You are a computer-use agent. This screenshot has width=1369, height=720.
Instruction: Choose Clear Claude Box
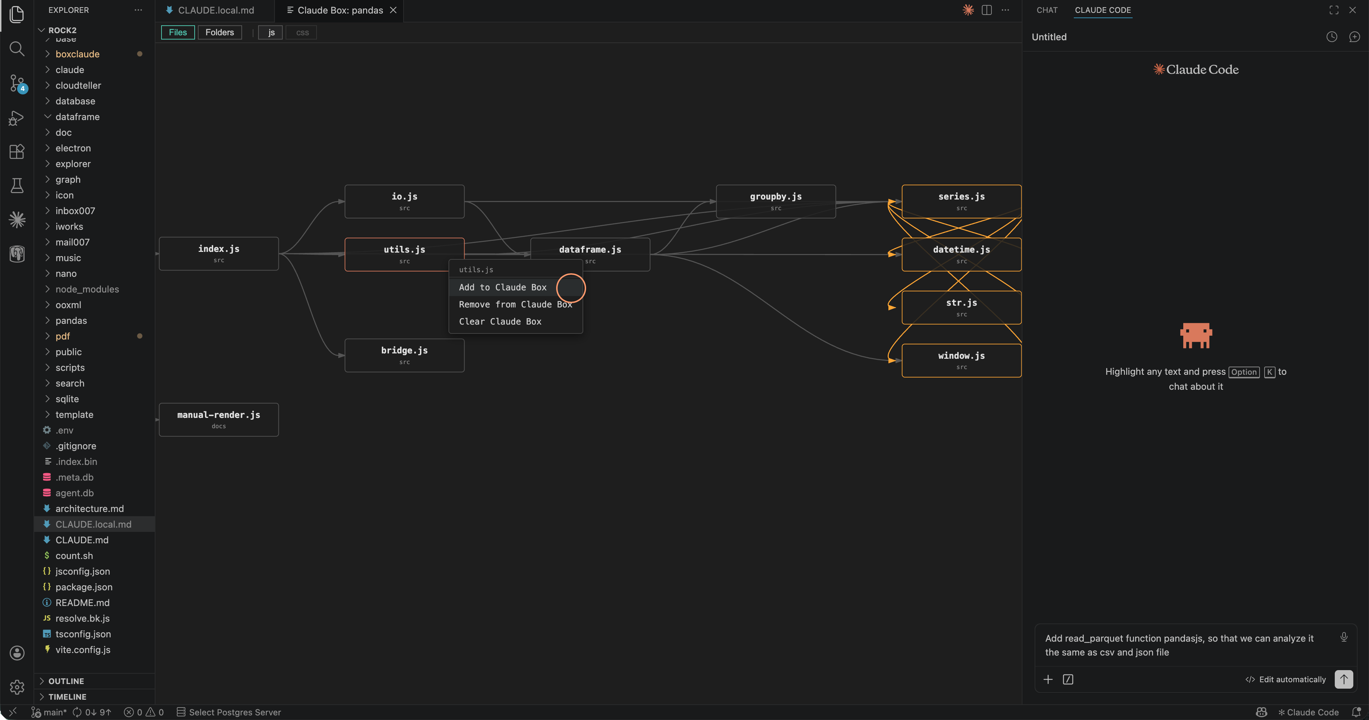pos(516,321)
